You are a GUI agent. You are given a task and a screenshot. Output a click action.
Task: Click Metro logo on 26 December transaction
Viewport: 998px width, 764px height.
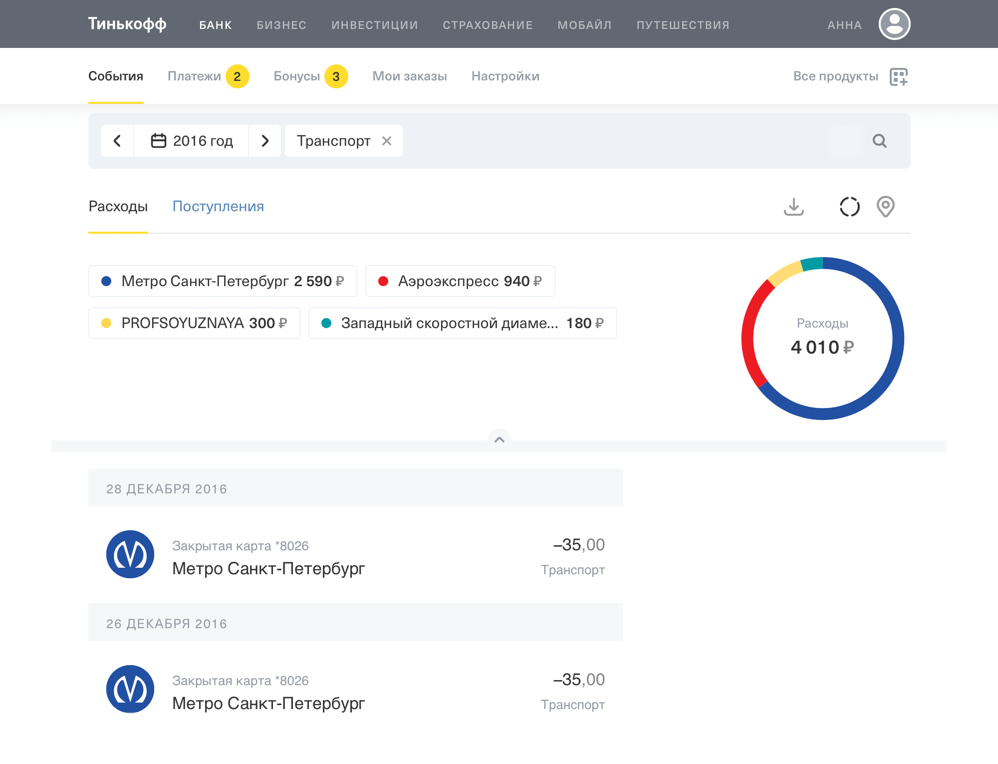[x=130, y=689]
